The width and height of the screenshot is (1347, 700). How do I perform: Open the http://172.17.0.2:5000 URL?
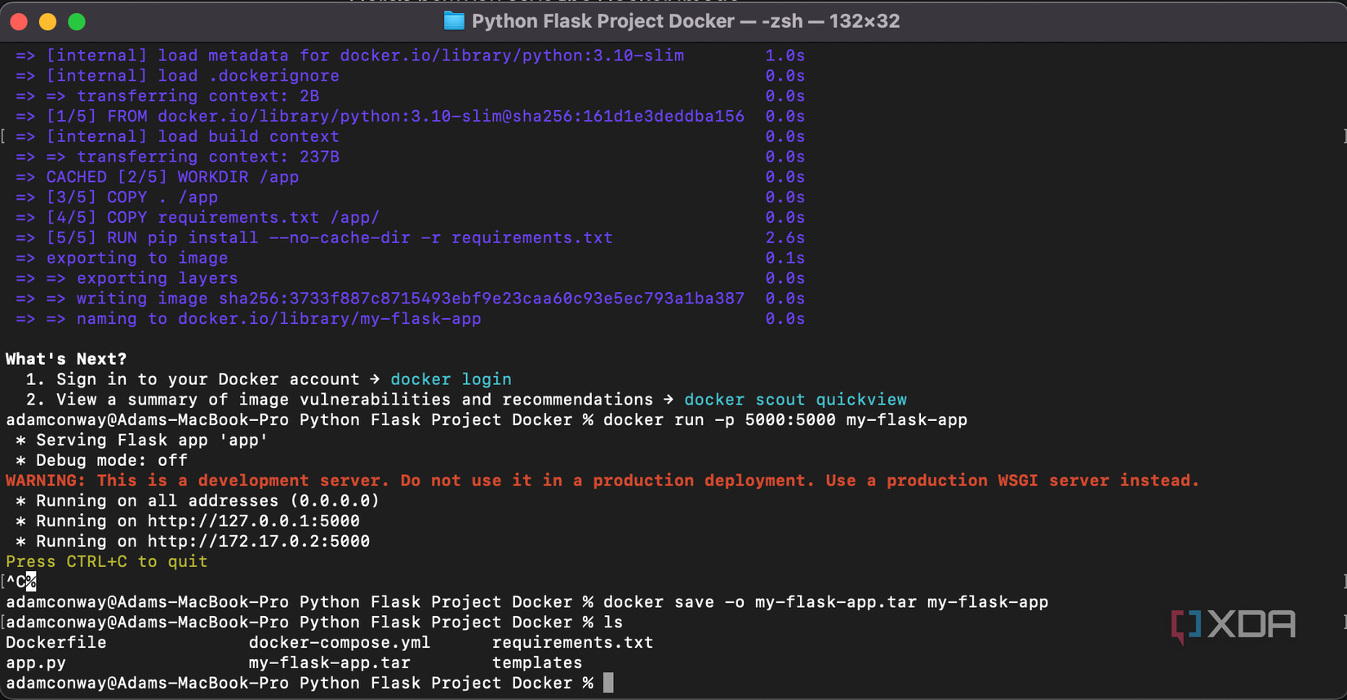258,541
